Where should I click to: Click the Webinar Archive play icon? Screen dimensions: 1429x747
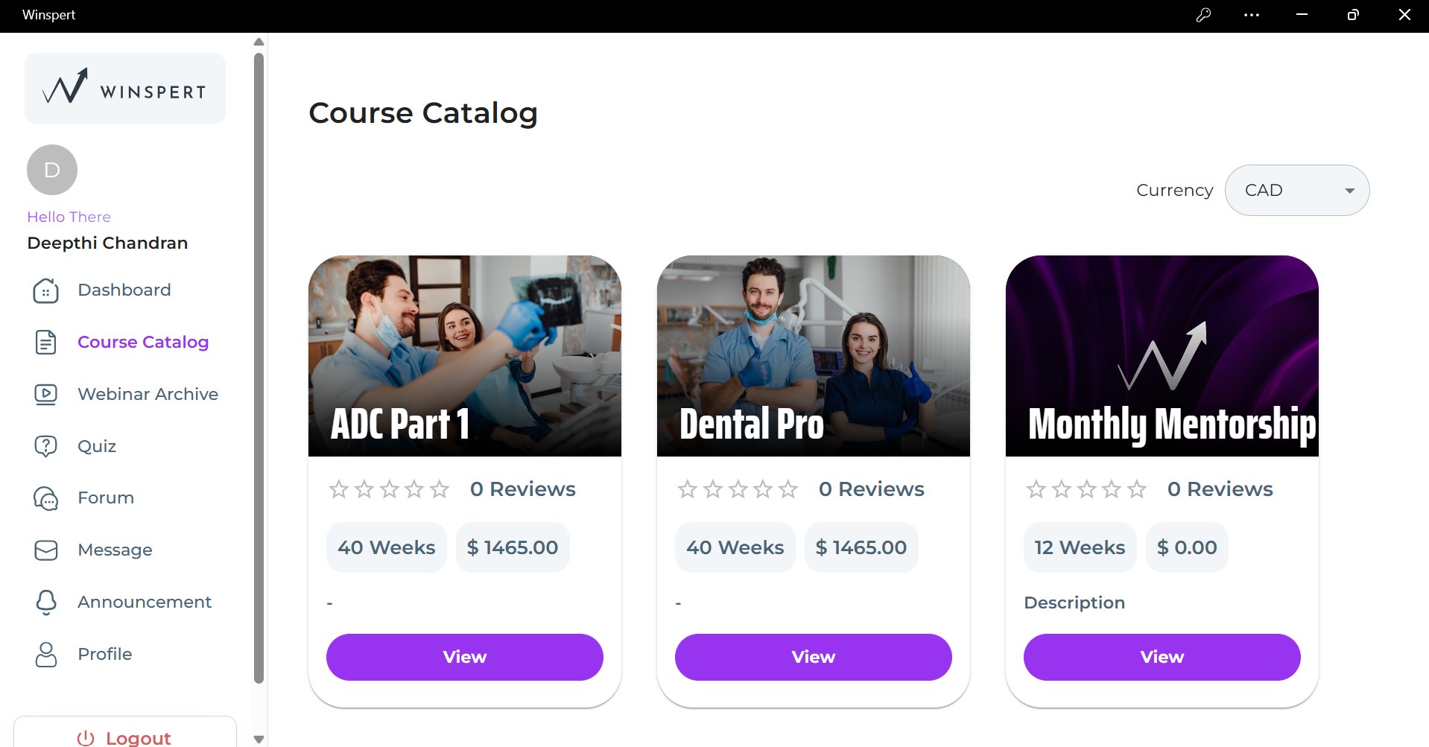click(x=45, y=394)
